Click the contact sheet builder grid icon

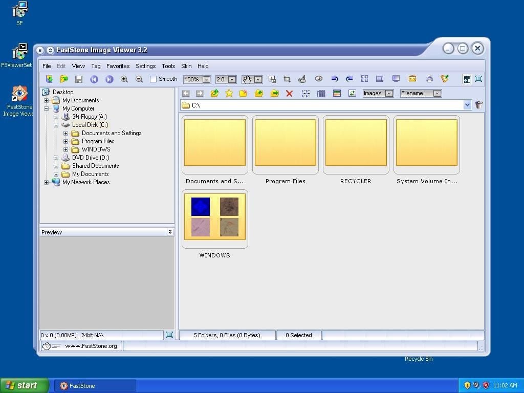click(x=364, y=79)
